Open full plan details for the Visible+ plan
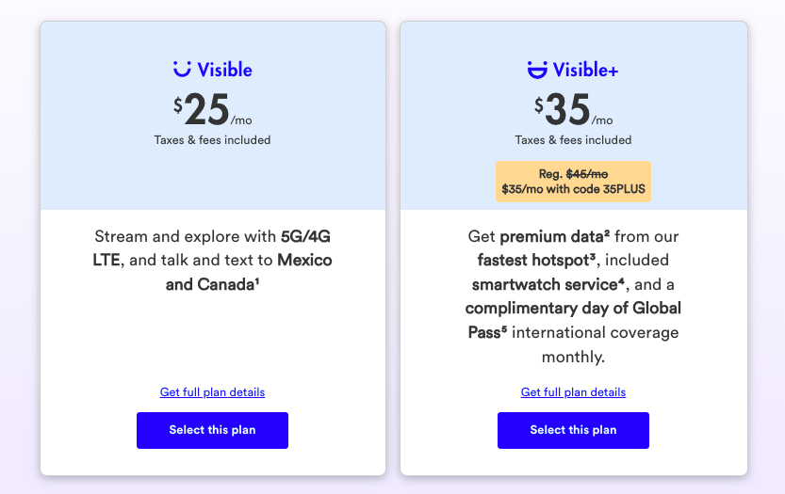The width and height of the screenshot is (785, 494). tap(573, 392)
